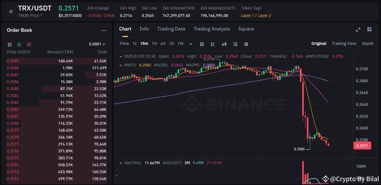Open the chart date range picker
This screenshot has width=381, height=185.
(x=202, y=44)
